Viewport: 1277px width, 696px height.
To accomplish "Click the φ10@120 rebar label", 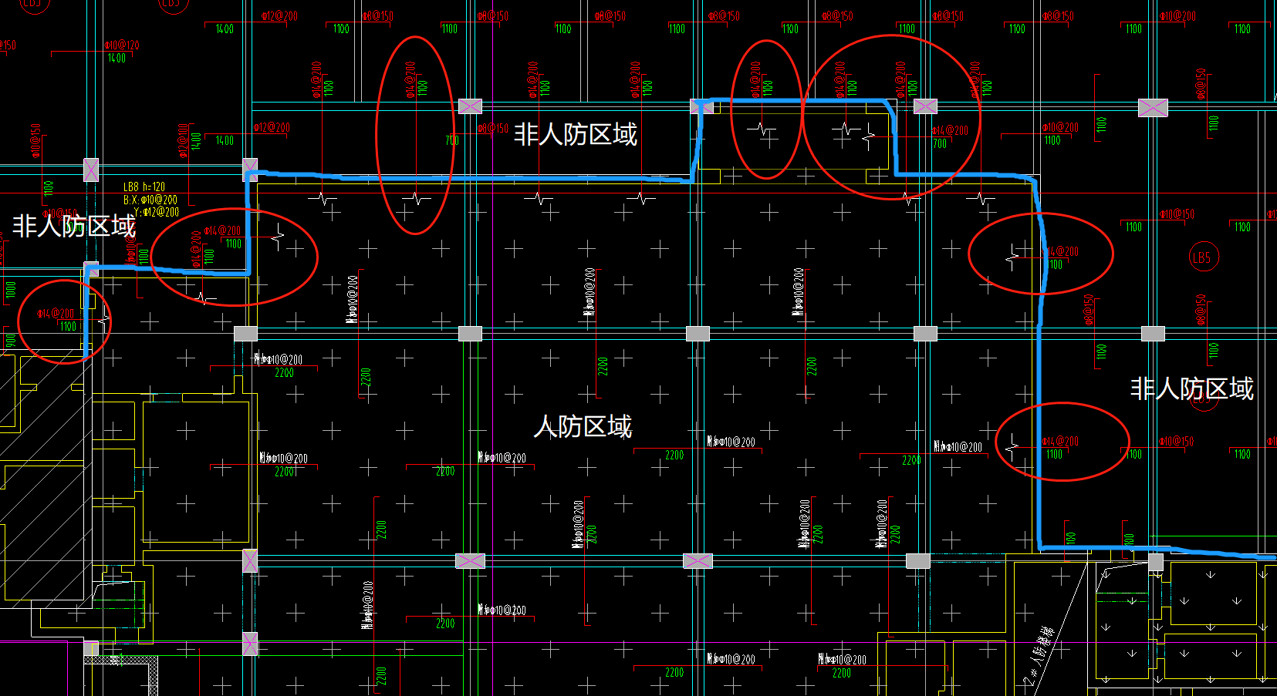I will tap(122, 45).
